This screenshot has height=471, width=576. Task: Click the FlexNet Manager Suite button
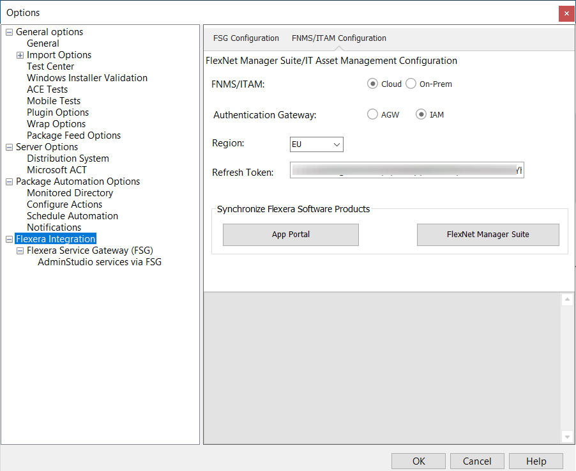(488, 235)
